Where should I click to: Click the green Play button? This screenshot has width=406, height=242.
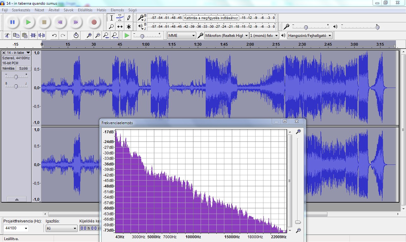28,22
